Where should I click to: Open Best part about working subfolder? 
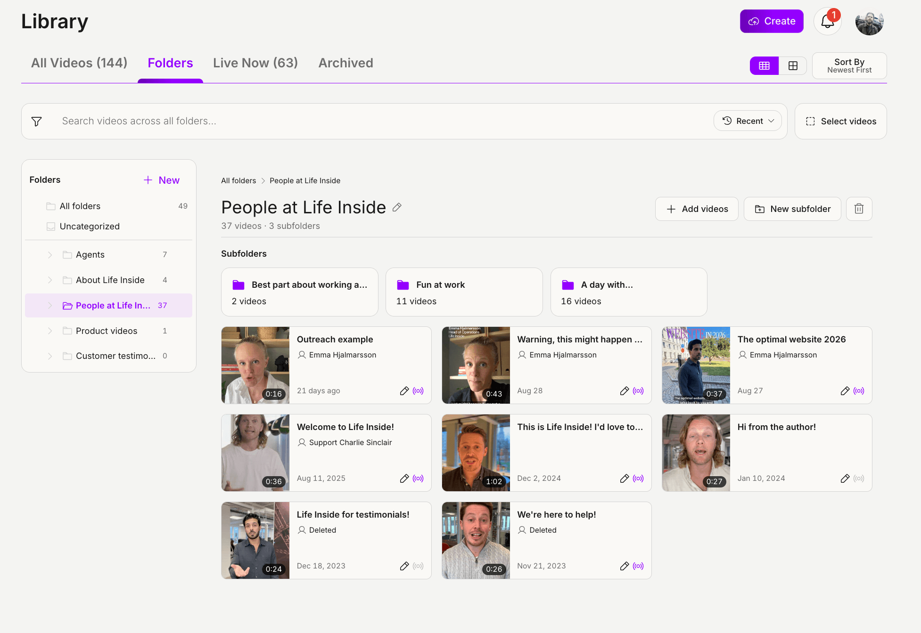pos(299,292)
